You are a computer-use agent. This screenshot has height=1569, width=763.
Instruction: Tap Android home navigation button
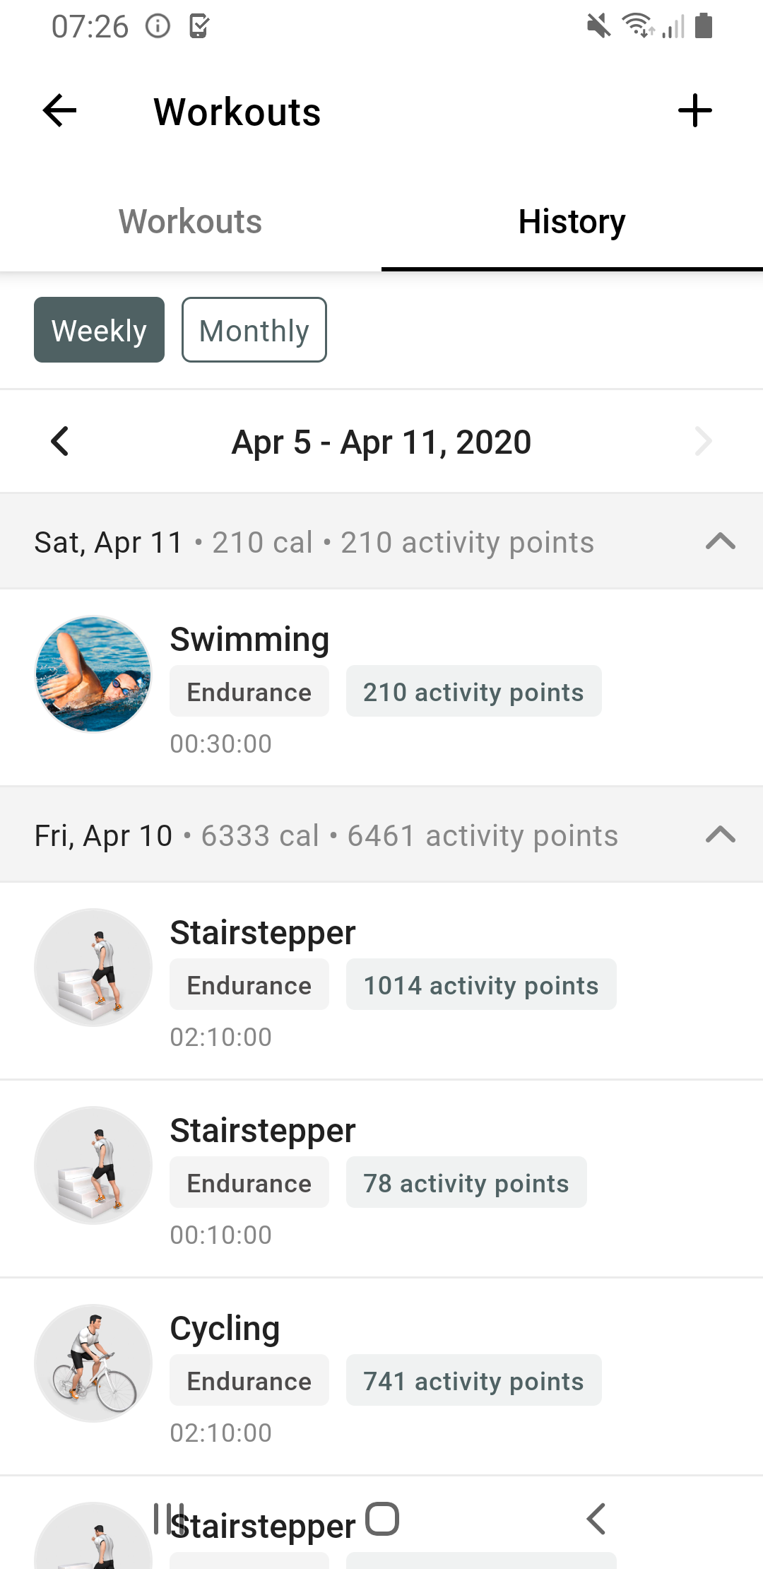click(382, 1519)
